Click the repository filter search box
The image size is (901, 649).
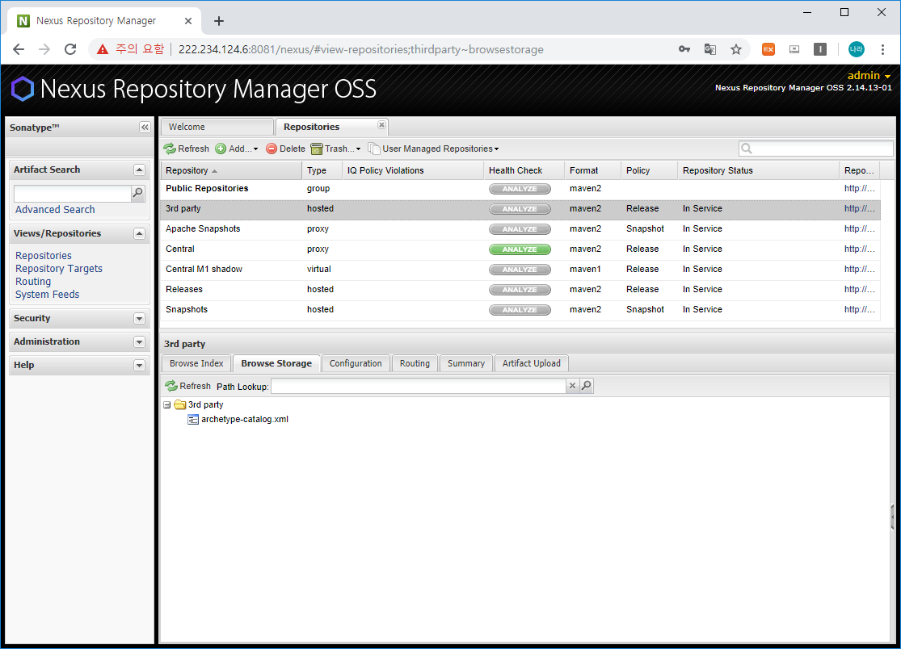pyautogui.click(x=816, y=149)
